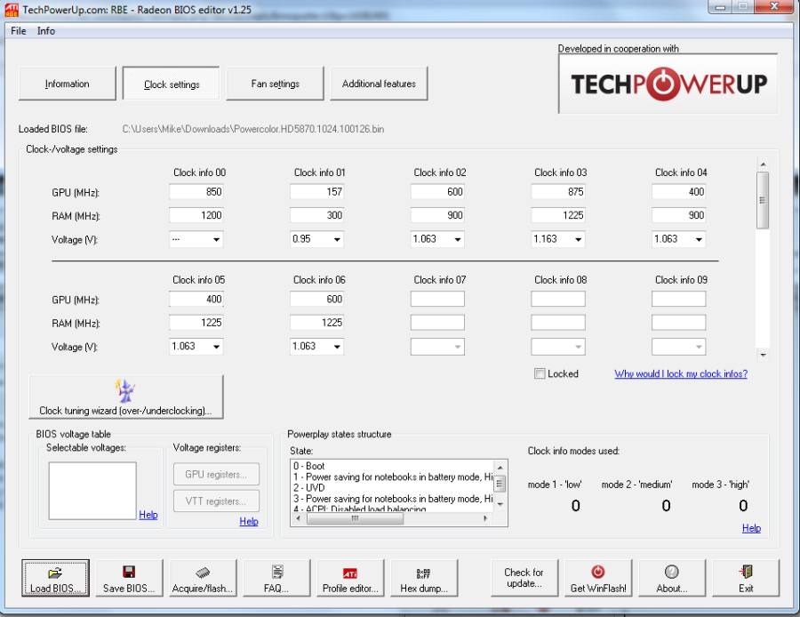Click Clock info 02 RAM field

pos(437,215)
